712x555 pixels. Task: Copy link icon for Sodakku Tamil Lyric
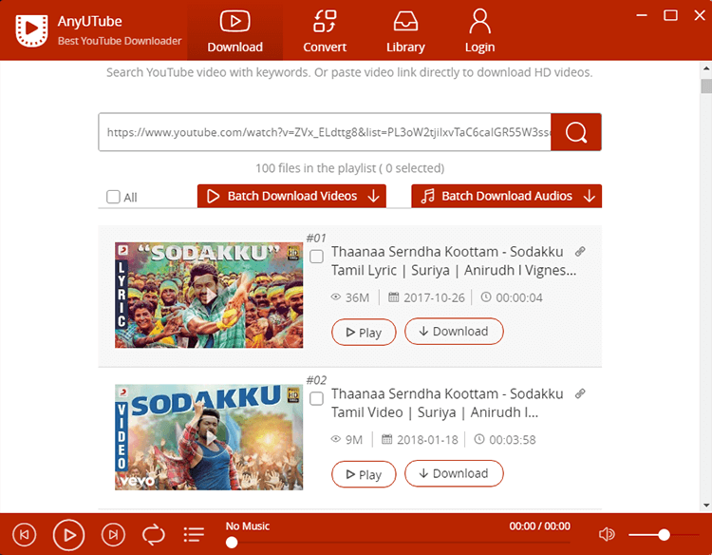click(580, 251)
